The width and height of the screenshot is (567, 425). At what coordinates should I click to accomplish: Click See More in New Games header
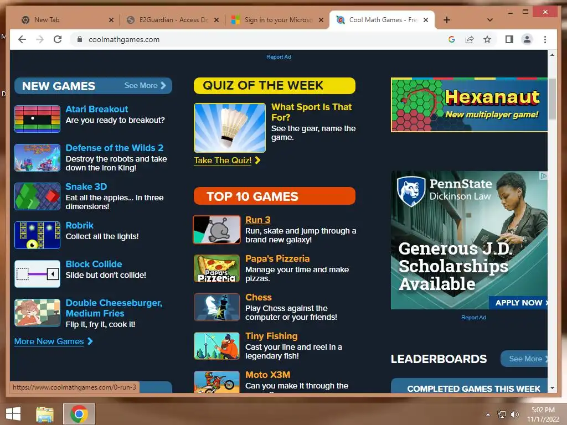145,86
